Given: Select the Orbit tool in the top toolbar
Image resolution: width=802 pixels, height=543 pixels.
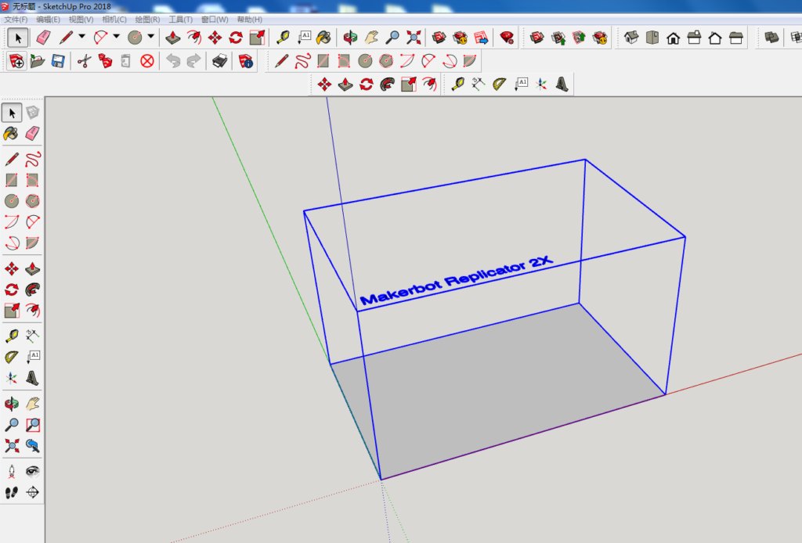Looking at the screenshot, I should 350,38.
